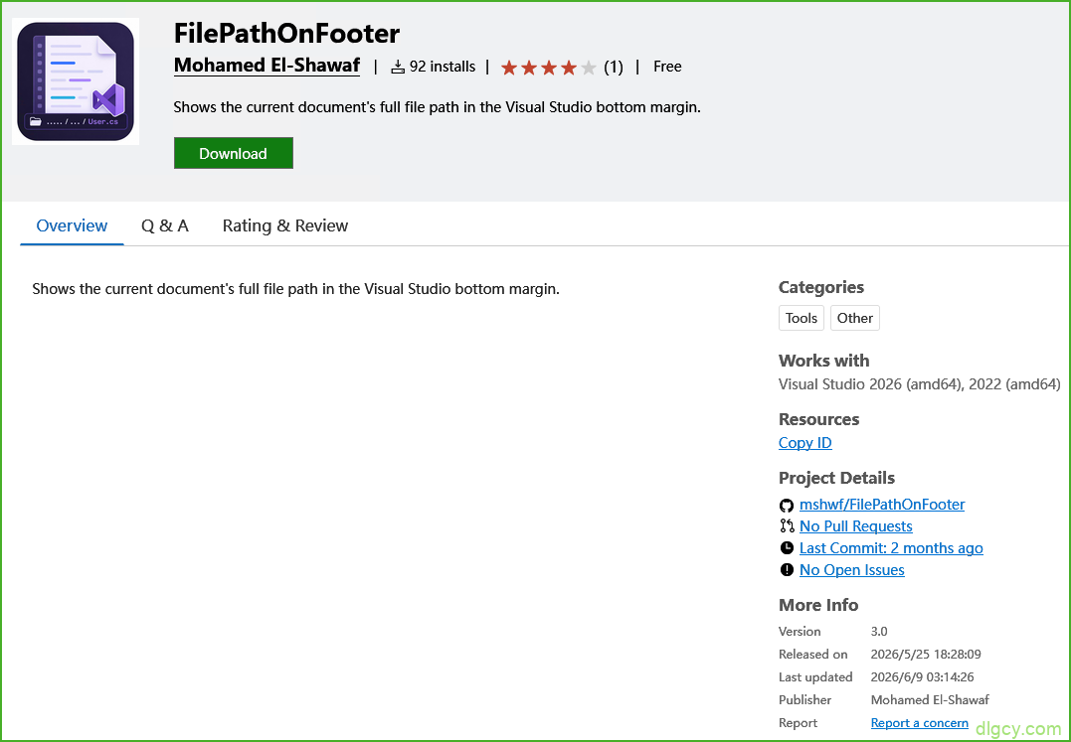Click the Project Details heading
Image resolution: width=1071 pixels, height=742 pixels.
(x=836, y=478)
